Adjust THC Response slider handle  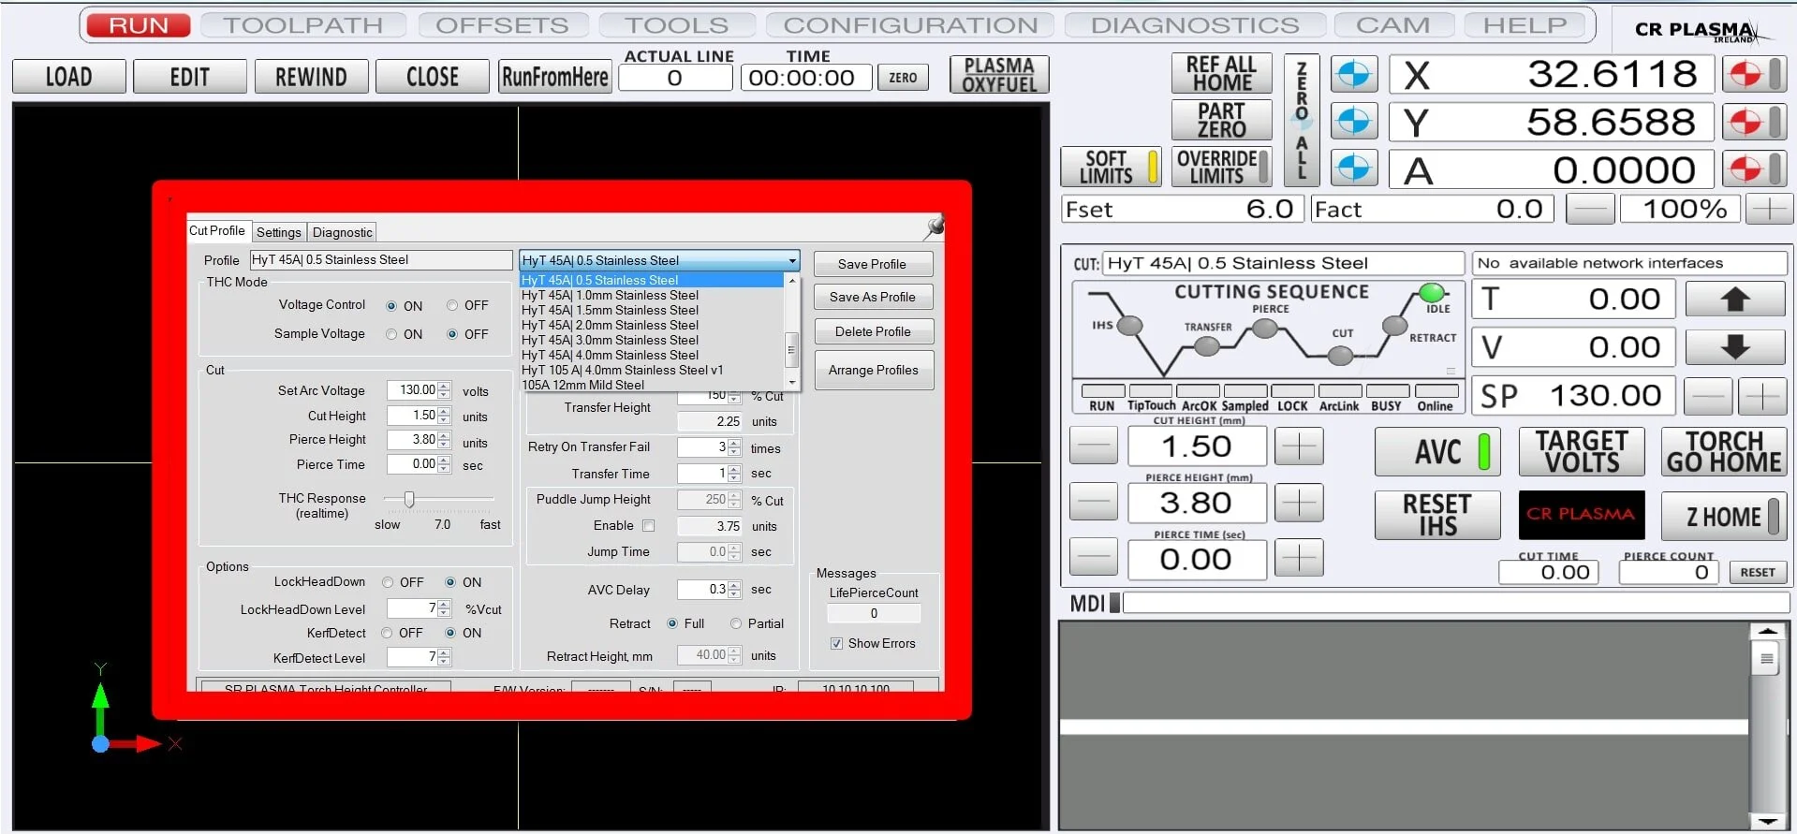pyautogui.click(x=409, y=500)
